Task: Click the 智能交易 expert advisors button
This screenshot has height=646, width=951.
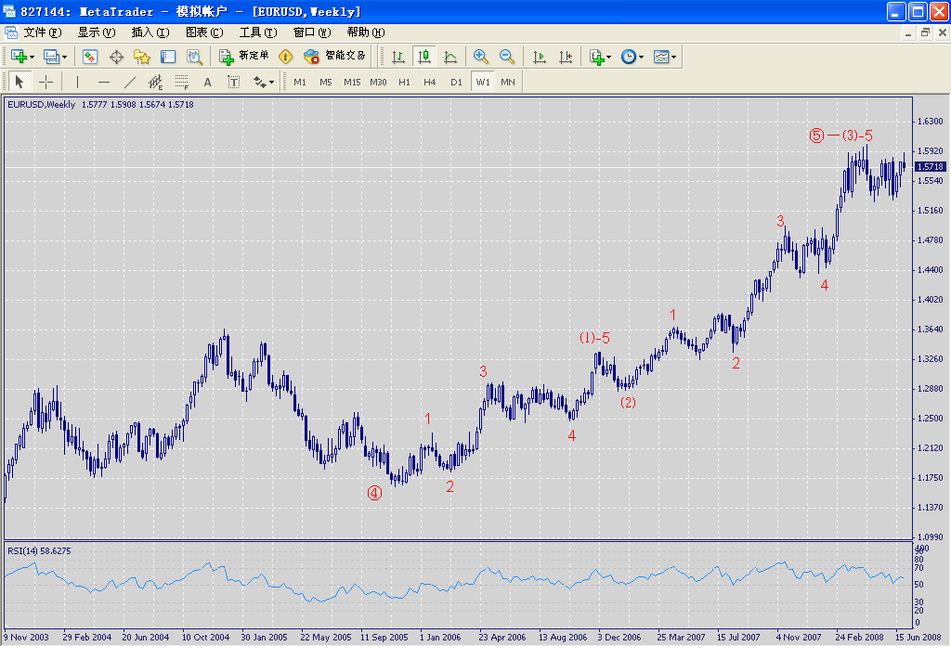Action: click(335, 57)
